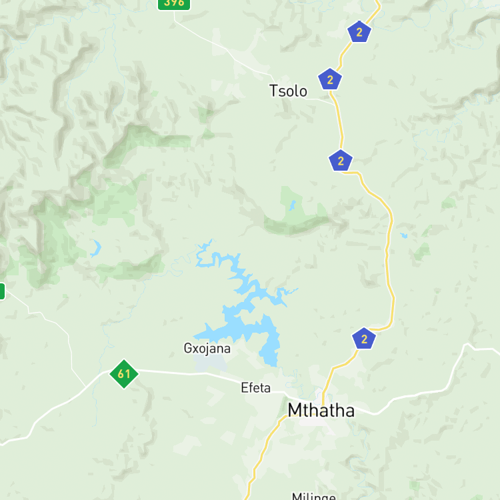The width and height of the screenshot is (500, 500).
Task: Select the green 61 diamond road shield
Action: pos(124,374)
